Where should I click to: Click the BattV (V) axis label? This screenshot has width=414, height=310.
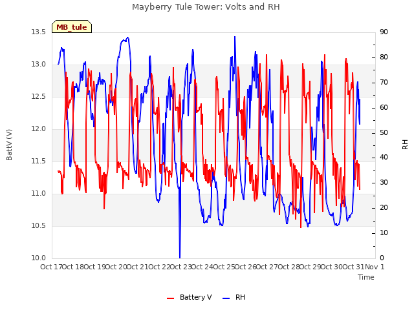pos(9,145)
